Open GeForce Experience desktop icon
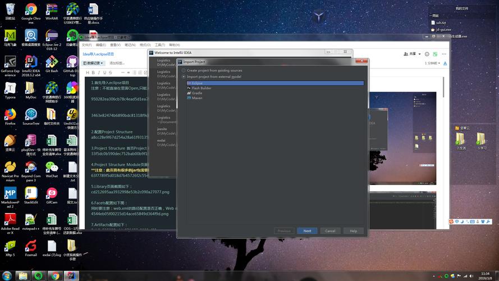Image resolution: width=499 pixels, height=281 pixels. pyautogui.click(x=10, y=66)
